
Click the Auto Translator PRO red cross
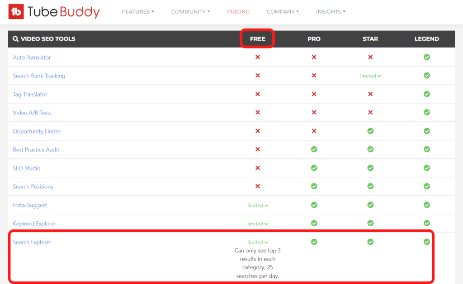314,57
